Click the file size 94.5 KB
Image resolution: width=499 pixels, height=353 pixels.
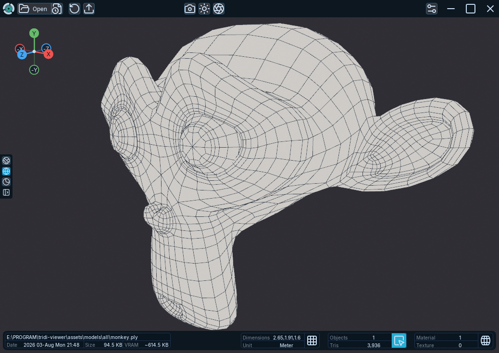click(x=113, y=345)
